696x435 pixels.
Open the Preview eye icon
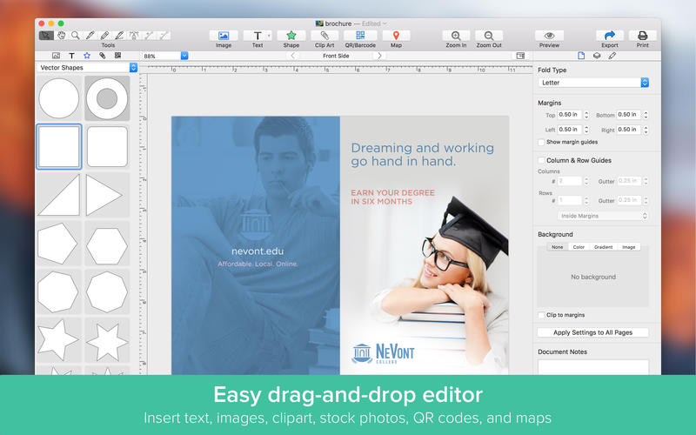[x=549, y=36]
